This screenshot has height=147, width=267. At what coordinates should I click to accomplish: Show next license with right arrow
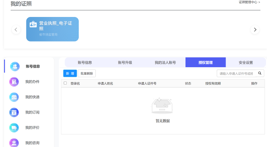pyautogui.click(x=255, y=30)
